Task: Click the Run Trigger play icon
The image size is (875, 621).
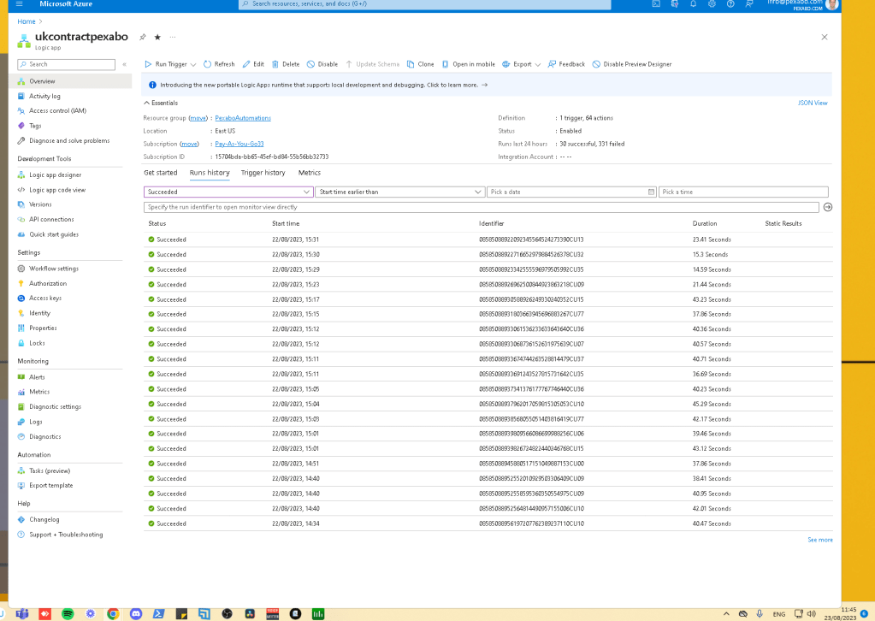Action: tap(148, 64)
